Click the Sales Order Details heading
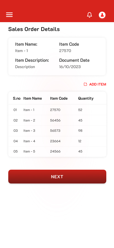The width and height of the screenshot is (114, 248). coord(34,29)
